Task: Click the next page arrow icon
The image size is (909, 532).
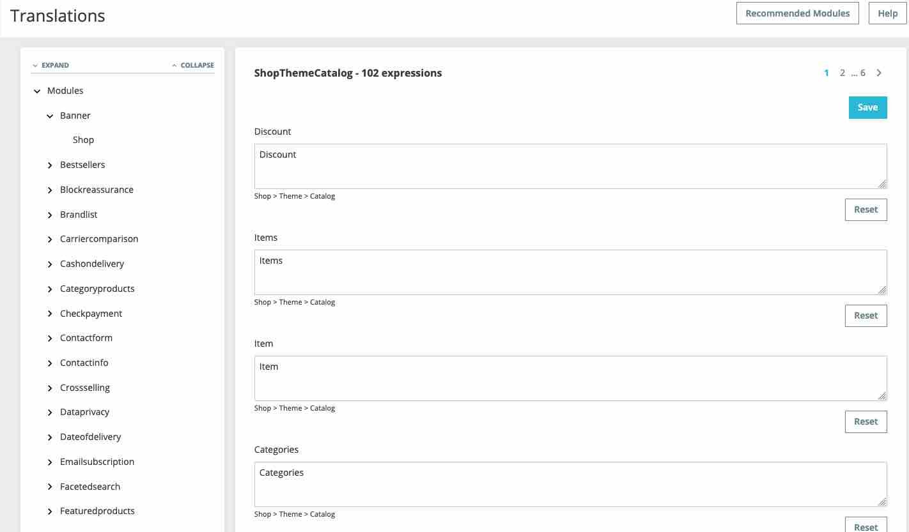Action: point(879,73)
